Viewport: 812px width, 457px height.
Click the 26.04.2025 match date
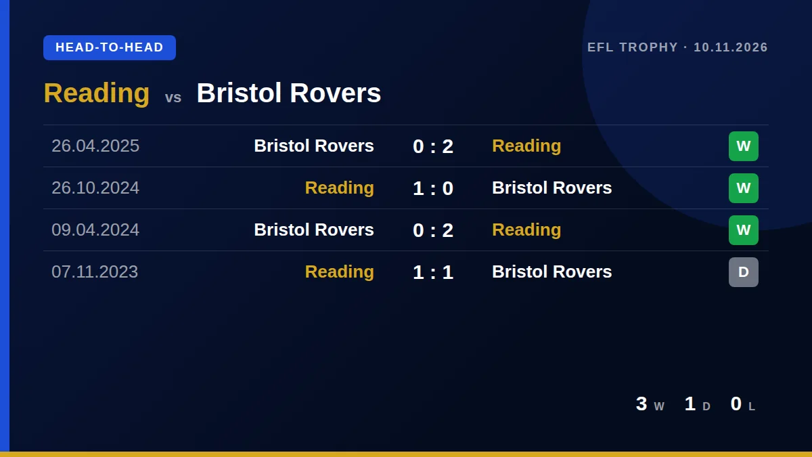click(x=95, y=146)
